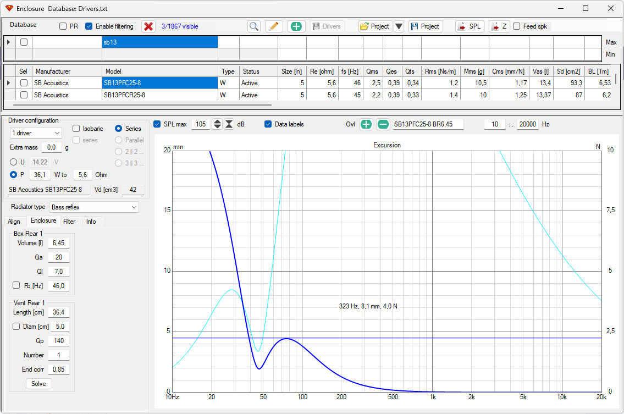Tick filter row Sel checkbox
This screenshot has width=624, height=414.
24,42
